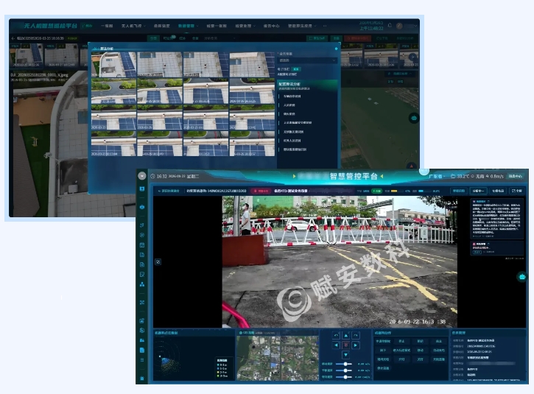
Task: Expand the video using the small square corner icon
Action: tap(158, 262)
